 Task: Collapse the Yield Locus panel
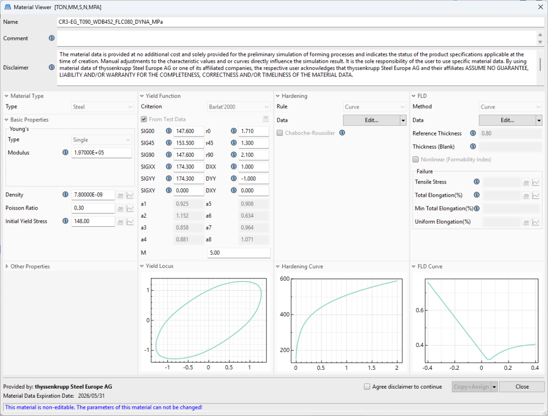(142, 266)
